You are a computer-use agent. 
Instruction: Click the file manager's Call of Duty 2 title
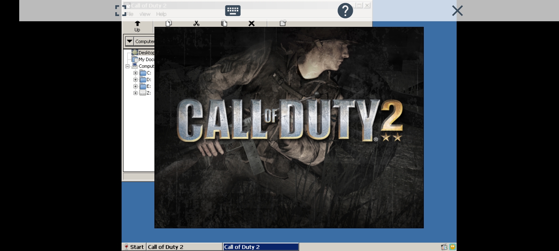149,6
